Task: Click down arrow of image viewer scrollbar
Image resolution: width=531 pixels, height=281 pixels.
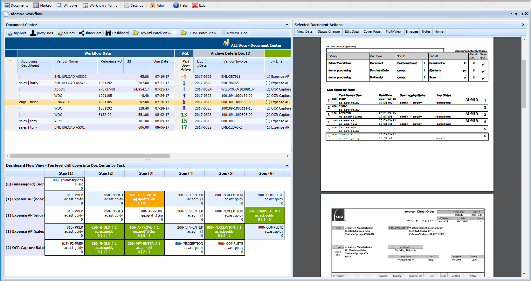Action: tap(524, 274)
